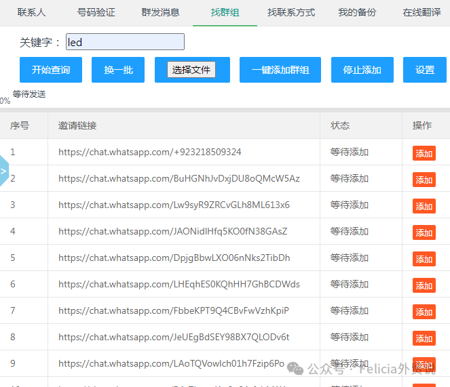Start search with 开始查询 button
Viewport: 450px width, 387px height.
[x=51, y=70]
